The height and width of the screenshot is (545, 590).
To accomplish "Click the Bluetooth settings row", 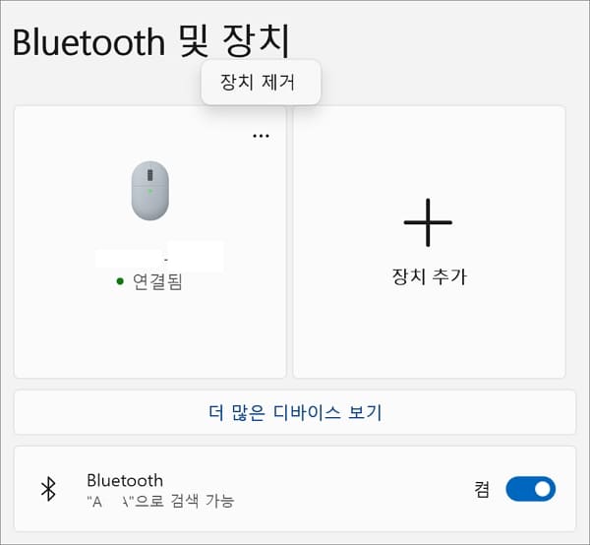I will (295, 489).
